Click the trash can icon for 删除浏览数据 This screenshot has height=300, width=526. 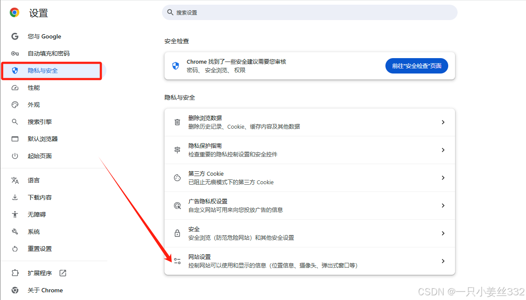click(x=177, y=122)
